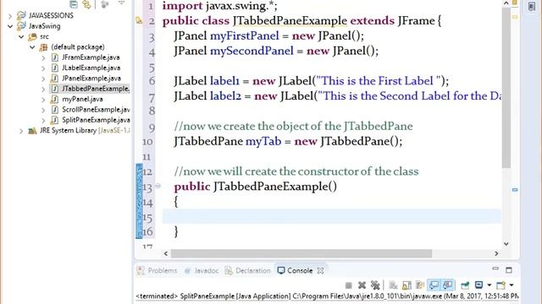The image size is (542, 304).
Task: Toggle Scroll Lock in Console toolbar
Action: click(406, 285)
